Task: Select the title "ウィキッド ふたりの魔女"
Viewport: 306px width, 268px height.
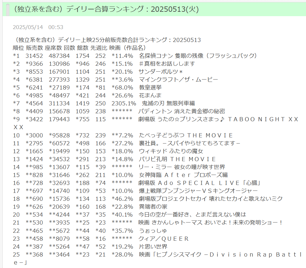Action: (x=171, y=151)
